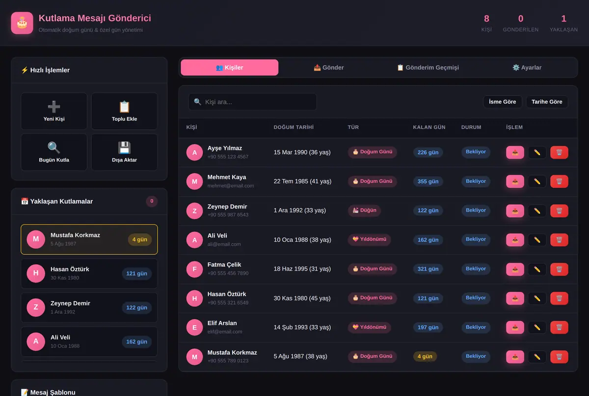Focus the Kişi ara search field
The width and height of the screenshot is (589, 396).
click(253, 102)
